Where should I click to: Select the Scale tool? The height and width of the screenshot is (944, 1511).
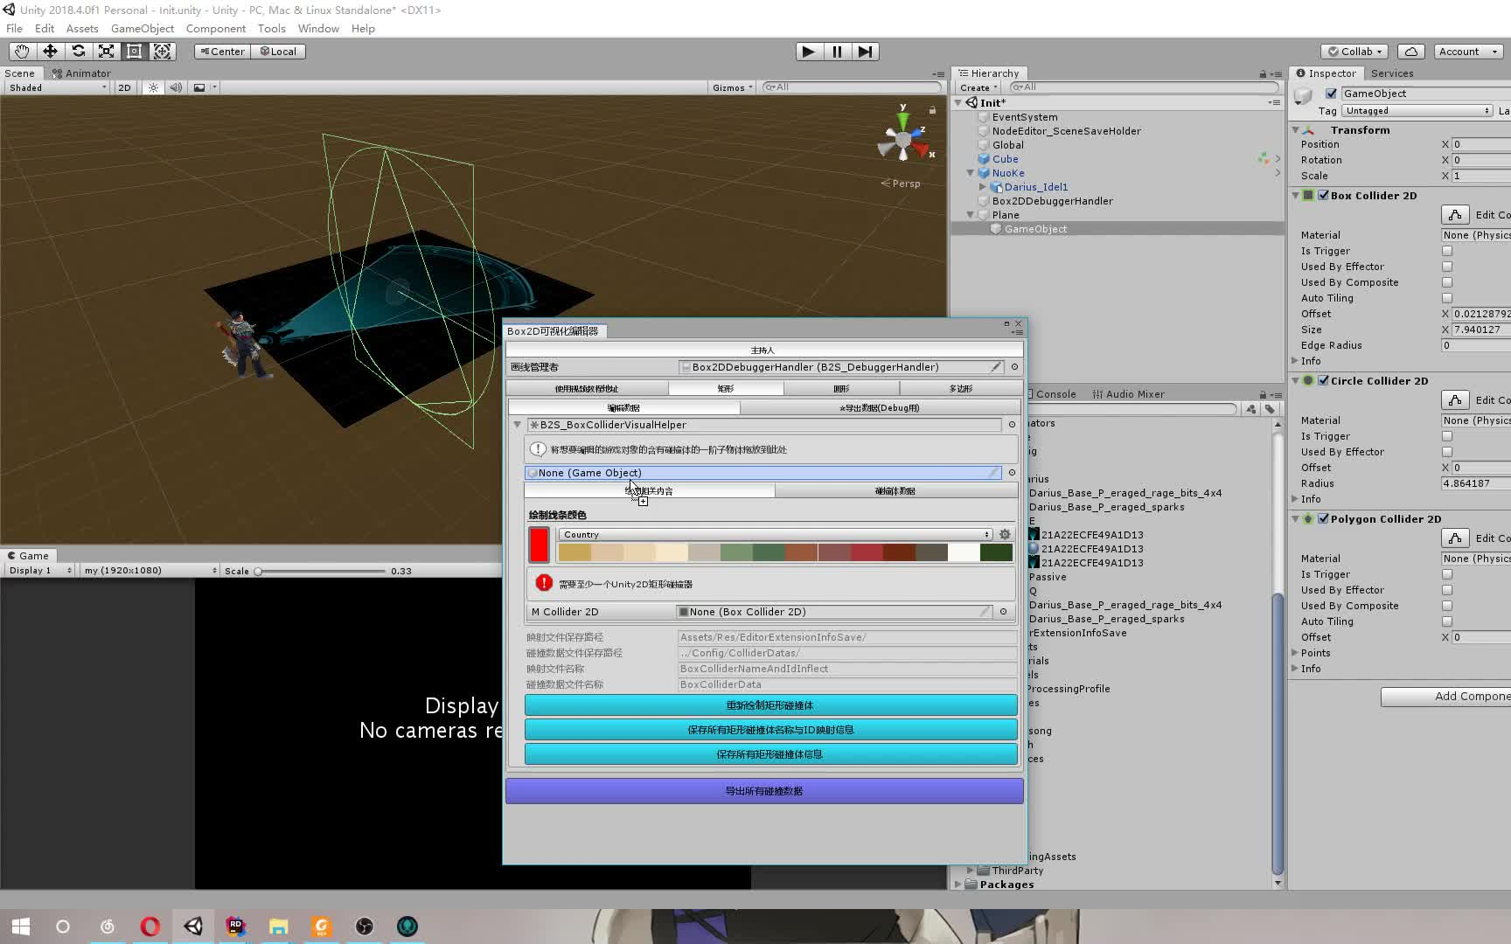click(106, 52)
